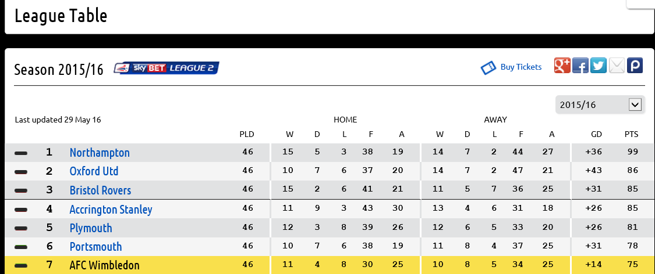Screen dimensions: 655x274
Task: Click the GD column header
Action: (x=596, y=135)
